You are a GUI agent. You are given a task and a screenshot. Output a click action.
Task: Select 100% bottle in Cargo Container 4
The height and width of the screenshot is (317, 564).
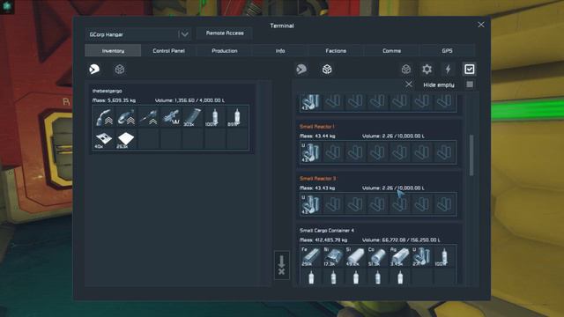point(444,256)
